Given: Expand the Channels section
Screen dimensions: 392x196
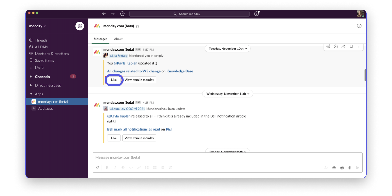Looking at the screenshot, I should [x=31, y=77].
